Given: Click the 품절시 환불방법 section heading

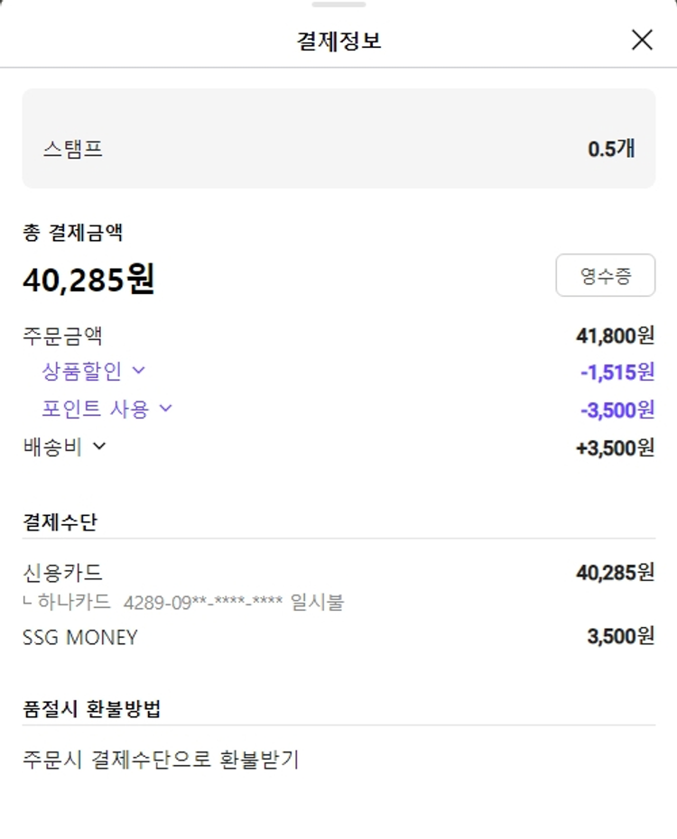Looking at the screenshot, I should click(x=92, y=708).
